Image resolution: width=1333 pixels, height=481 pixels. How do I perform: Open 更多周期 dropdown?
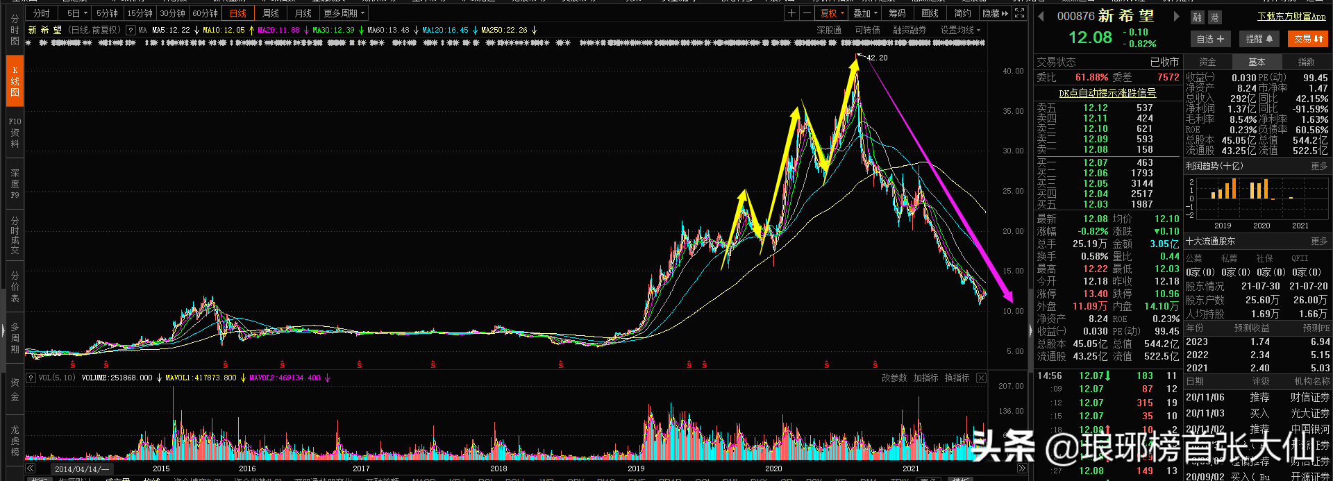click(344, 13)
